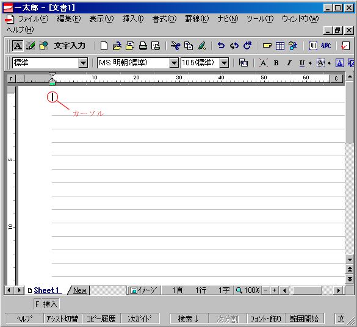This screenshot has height=327, width=357.
Task: Save the document with the floppy icon
Action: coord(130,46)
